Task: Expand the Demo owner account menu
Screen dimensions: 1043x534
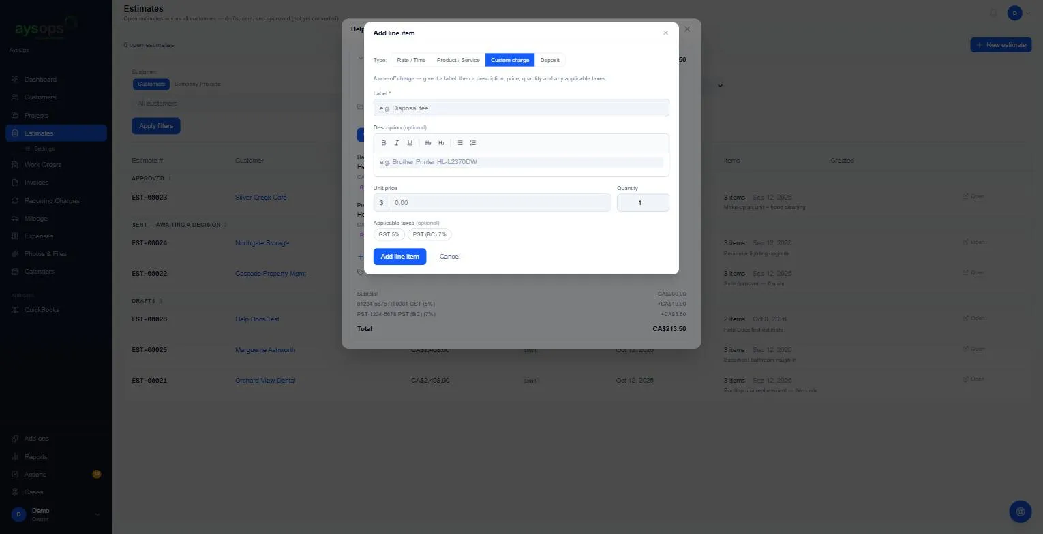Action: [56, 514]
